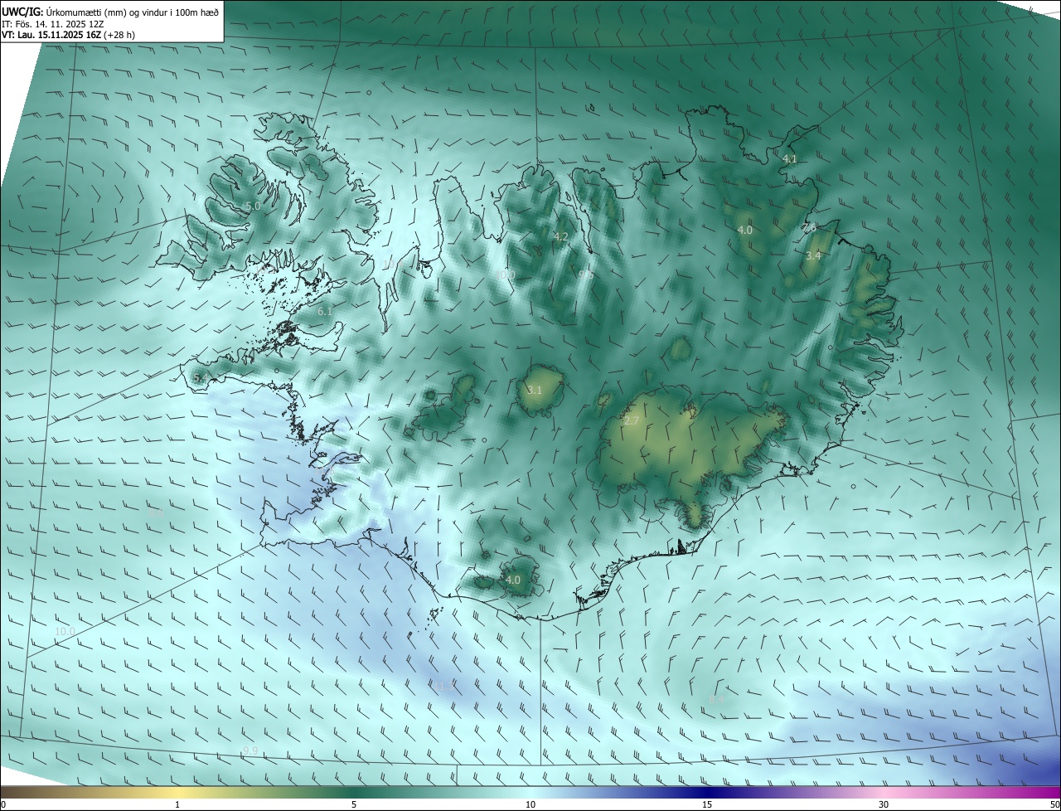1061x811 pixels.
Task: Click the 9.9 value near the bottom edge
Action: (250, 750)
